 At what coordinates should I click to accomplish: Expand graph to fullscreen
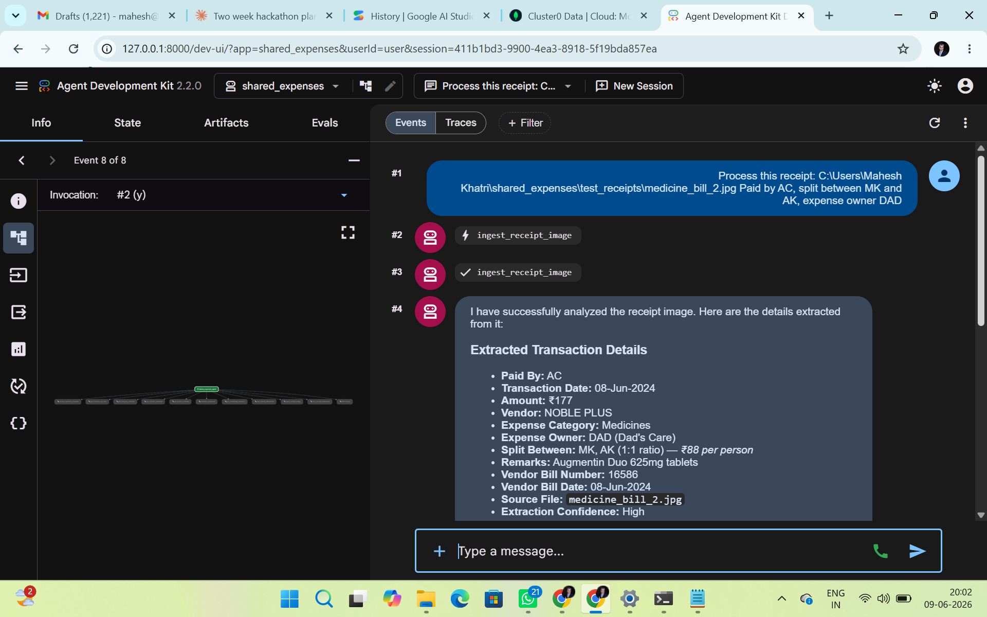pyautogui.click(x=348, y=232)
